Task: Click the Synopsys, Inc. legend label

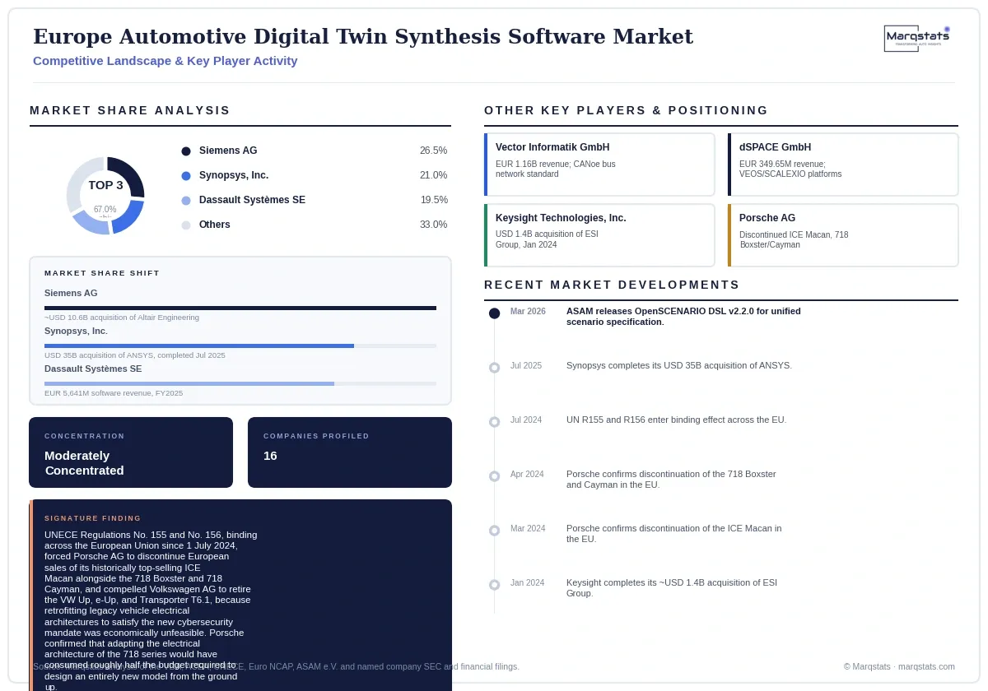Action: (x=234, y=175)
